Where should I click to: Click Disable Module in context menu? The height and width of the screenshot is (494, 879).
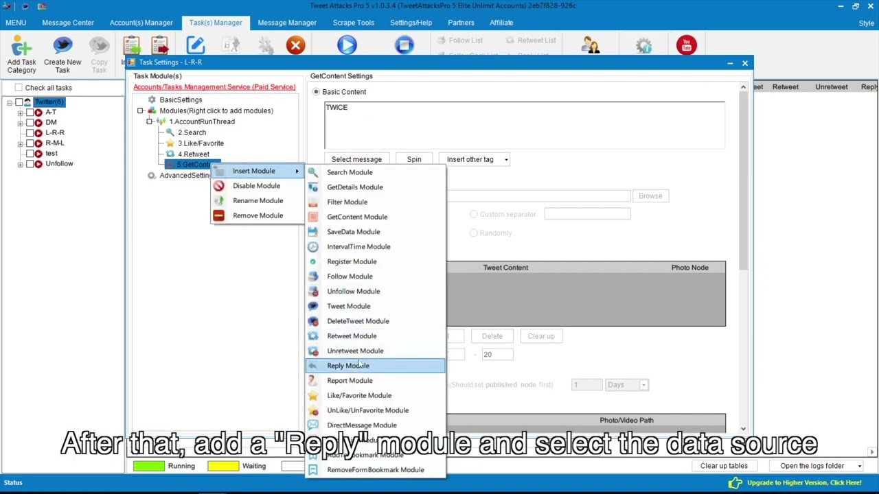pos(257,186)
